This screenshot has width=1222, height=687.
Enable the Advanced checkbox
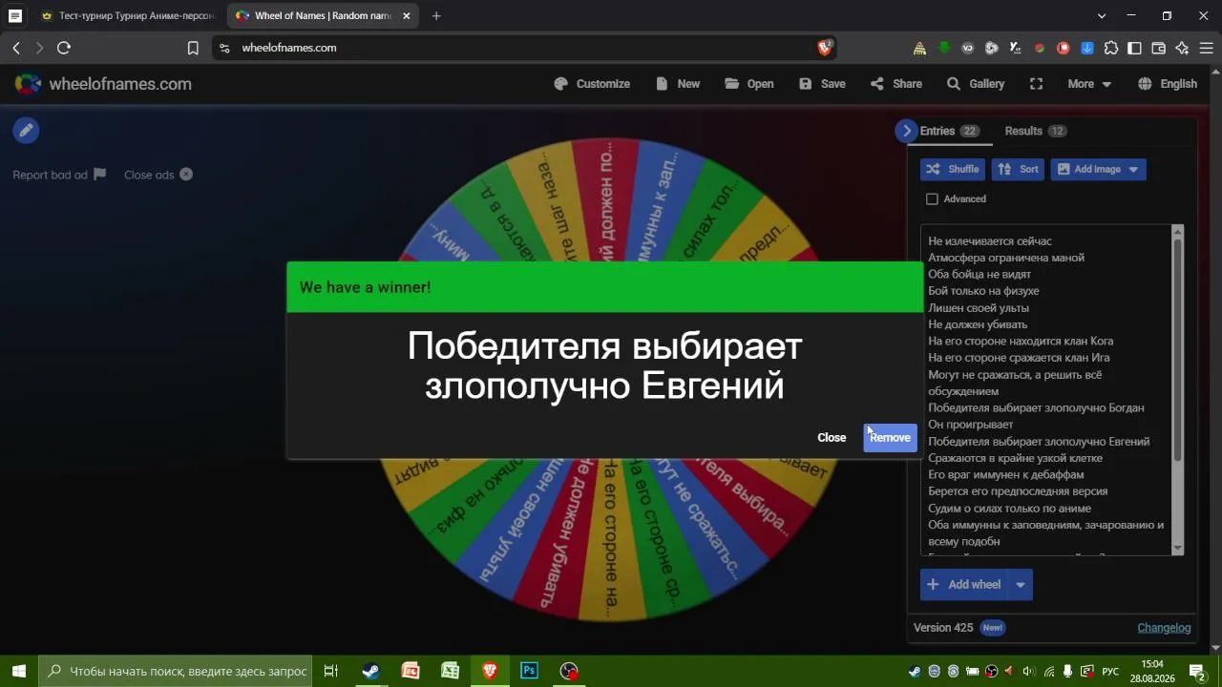[932, 198]
